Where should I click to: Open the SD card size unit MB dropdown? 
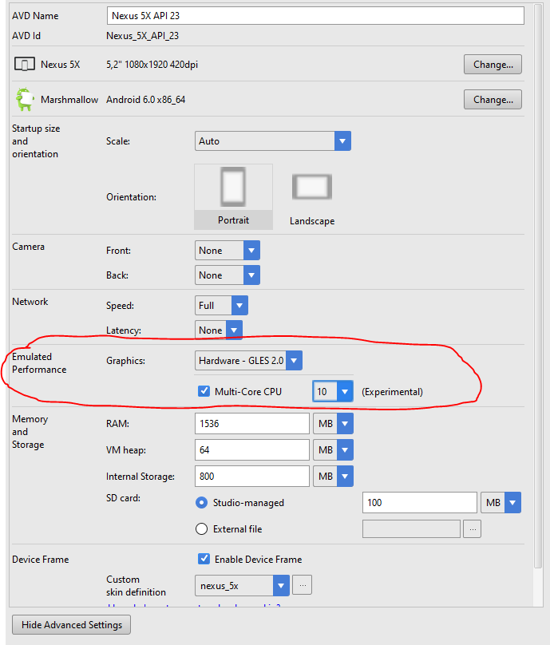(x=501, y=503)
